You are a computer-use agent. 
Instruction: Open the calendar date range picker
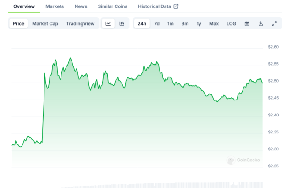tap(247, 23)
